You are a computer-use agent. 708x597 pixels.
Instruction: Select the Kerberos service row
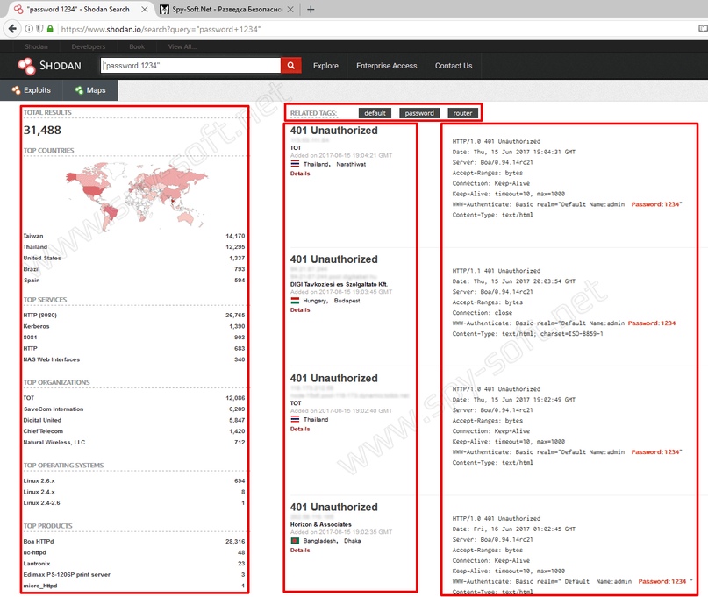[134, 326]
